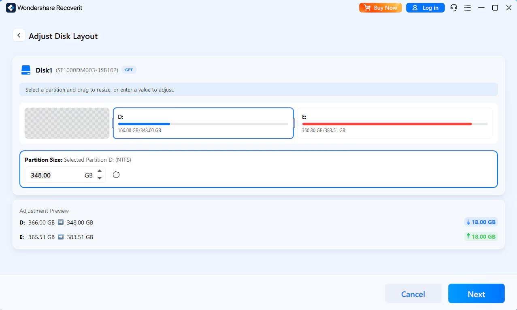Click the arrow icon in E: preview row
Image resolution: width=517 pixels, height=310 pixels.
61,237
